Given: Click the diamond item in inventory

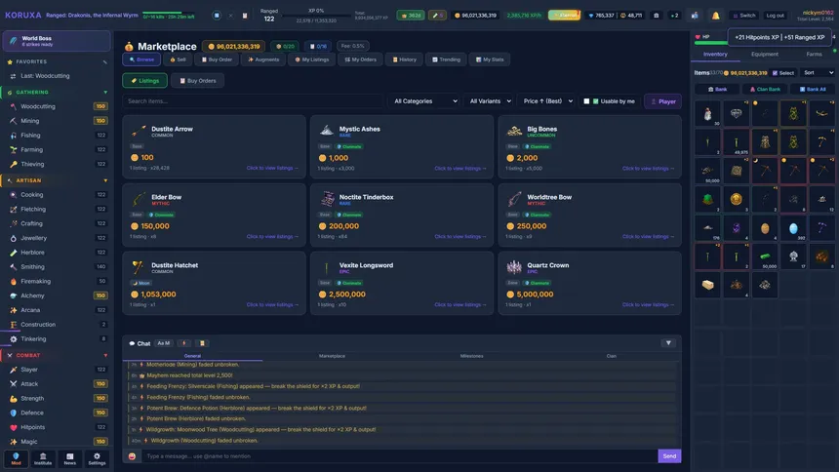Looking at the screenshot, I should (736, 113).
